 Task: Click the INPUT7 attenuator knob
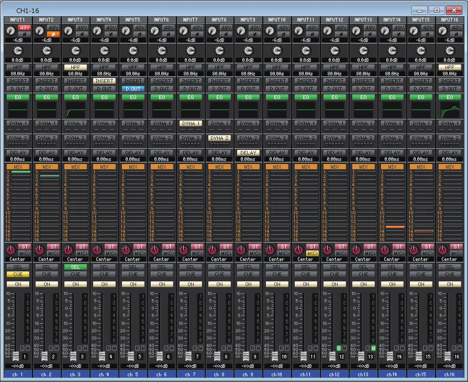click(x=191, y=51)
